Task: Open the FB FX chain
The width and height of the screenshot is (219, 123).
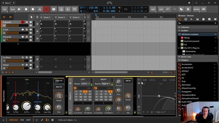Action: point(128,81)
